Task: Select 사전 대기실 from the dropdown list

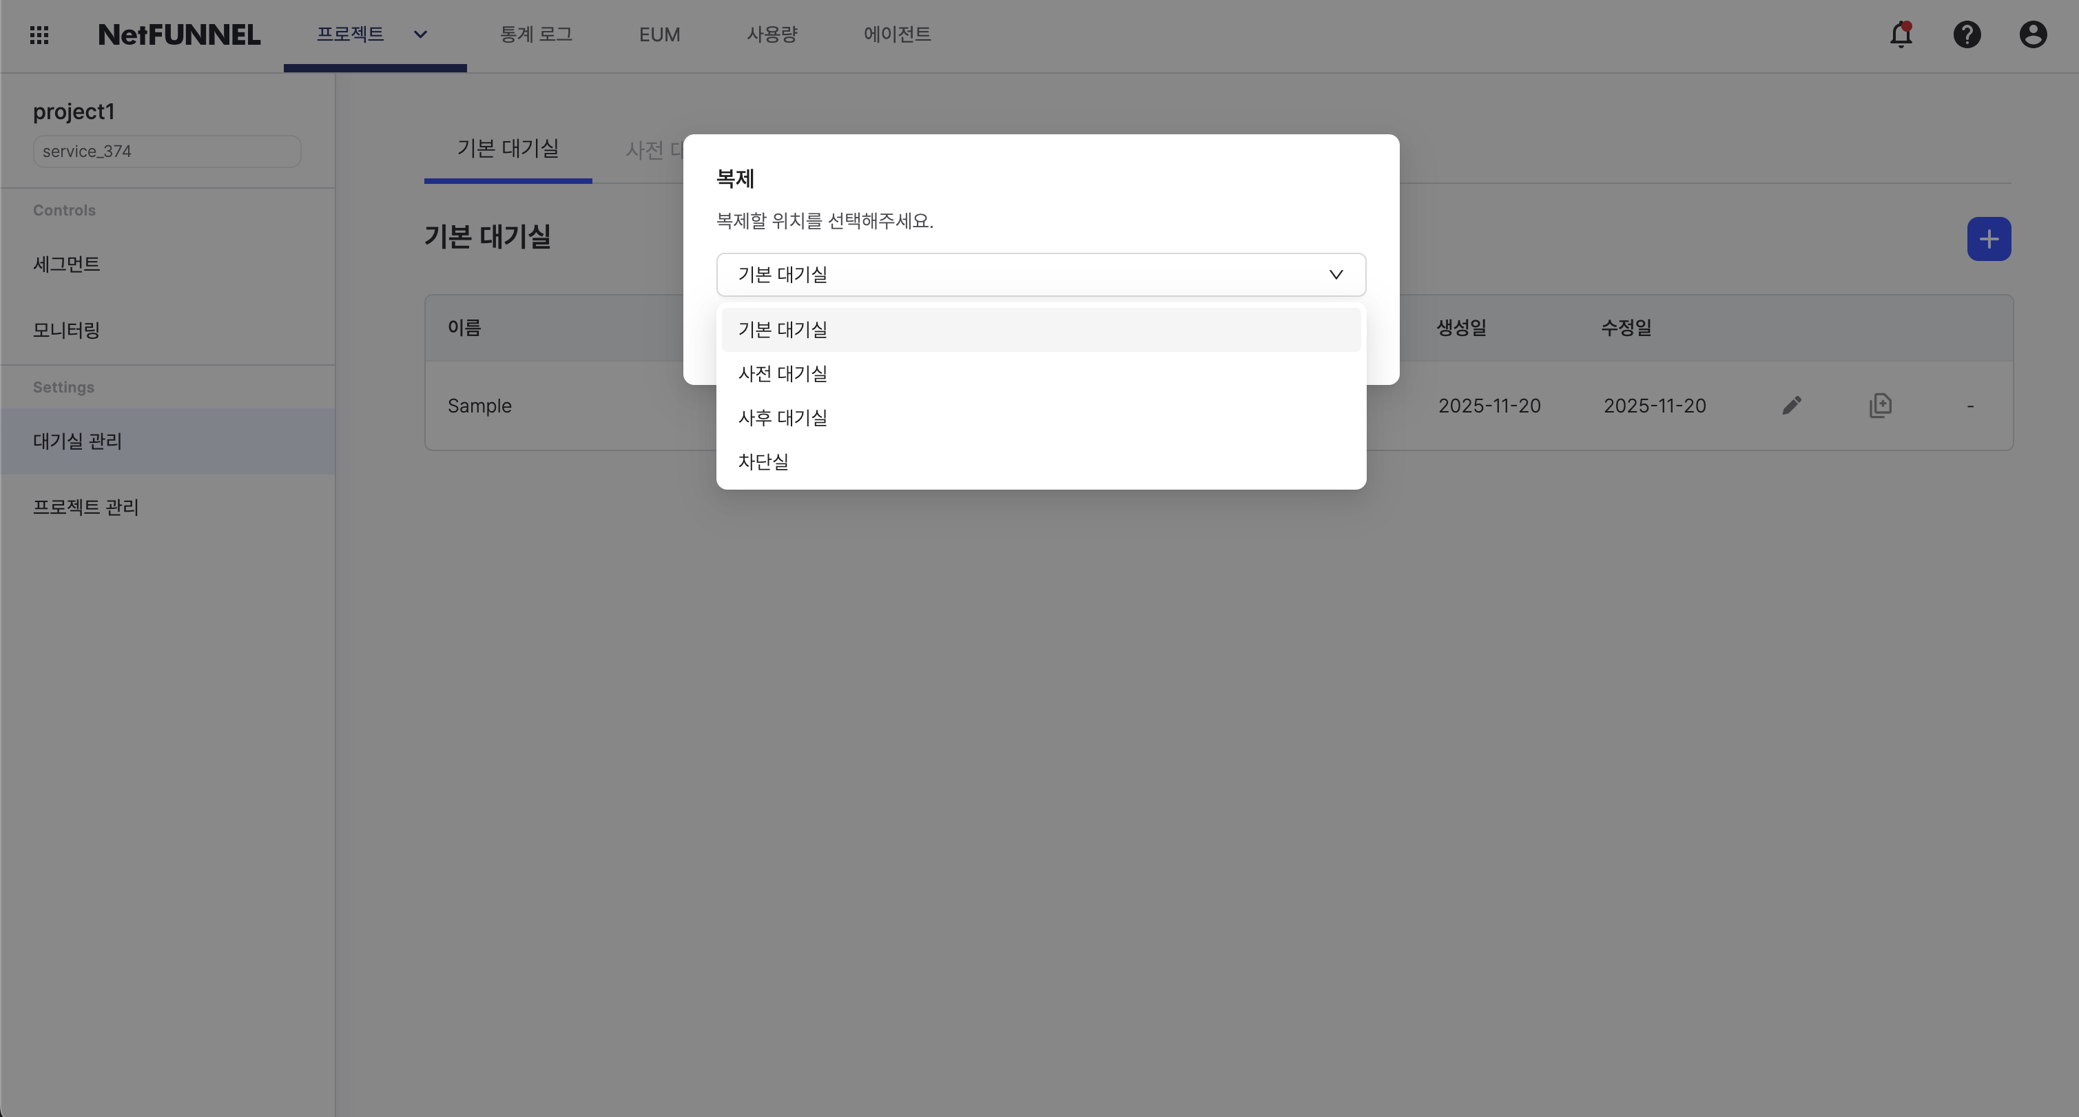Action: tap(782, 373)
